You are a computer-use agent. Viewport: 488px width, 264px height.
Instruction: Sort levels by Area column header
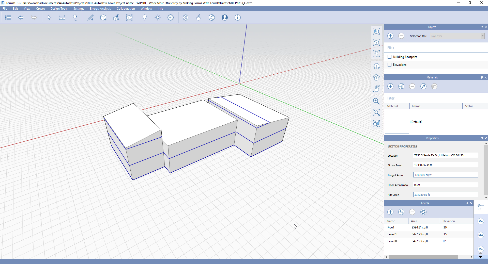click(424, 221)
